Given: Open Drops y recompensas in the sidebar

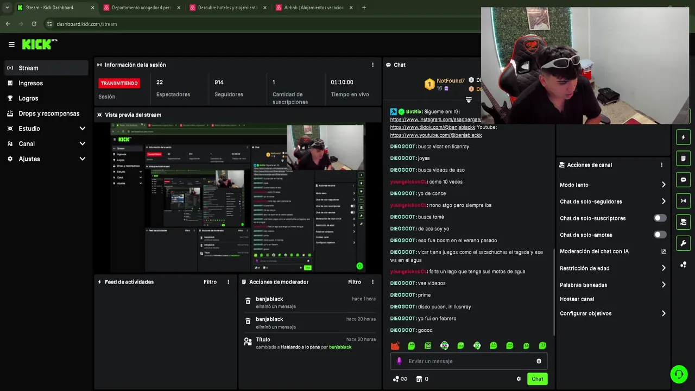Looking at the screenshot, I should pyautogui.click(x=46, y=113).
